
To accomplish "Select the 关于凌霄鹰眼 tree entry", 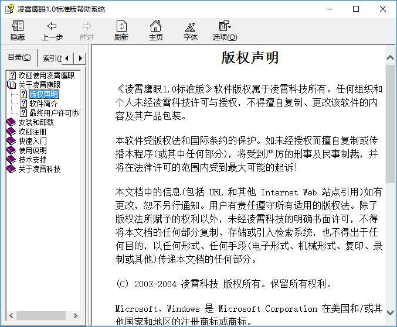I will tap(39, 85).
